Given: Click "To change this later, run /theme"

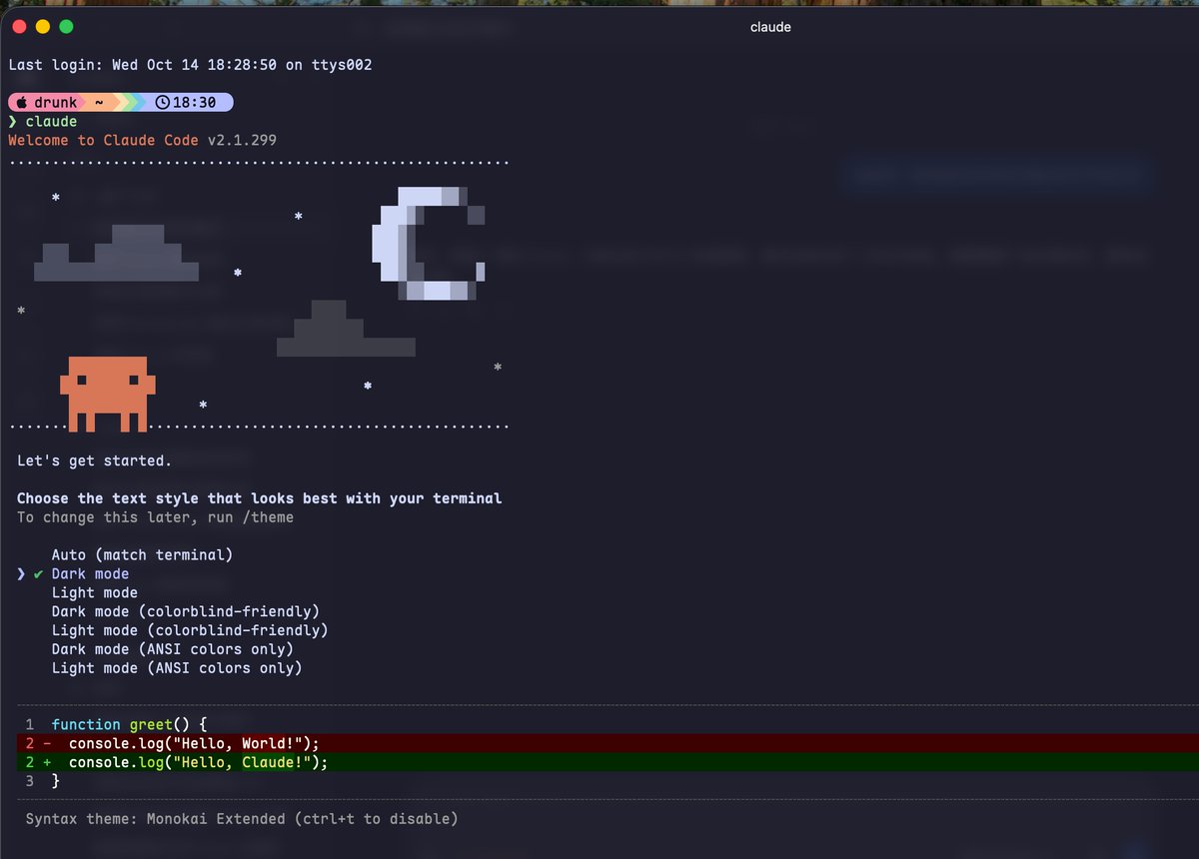Looking at the screenshot, I should pos(155,517).
